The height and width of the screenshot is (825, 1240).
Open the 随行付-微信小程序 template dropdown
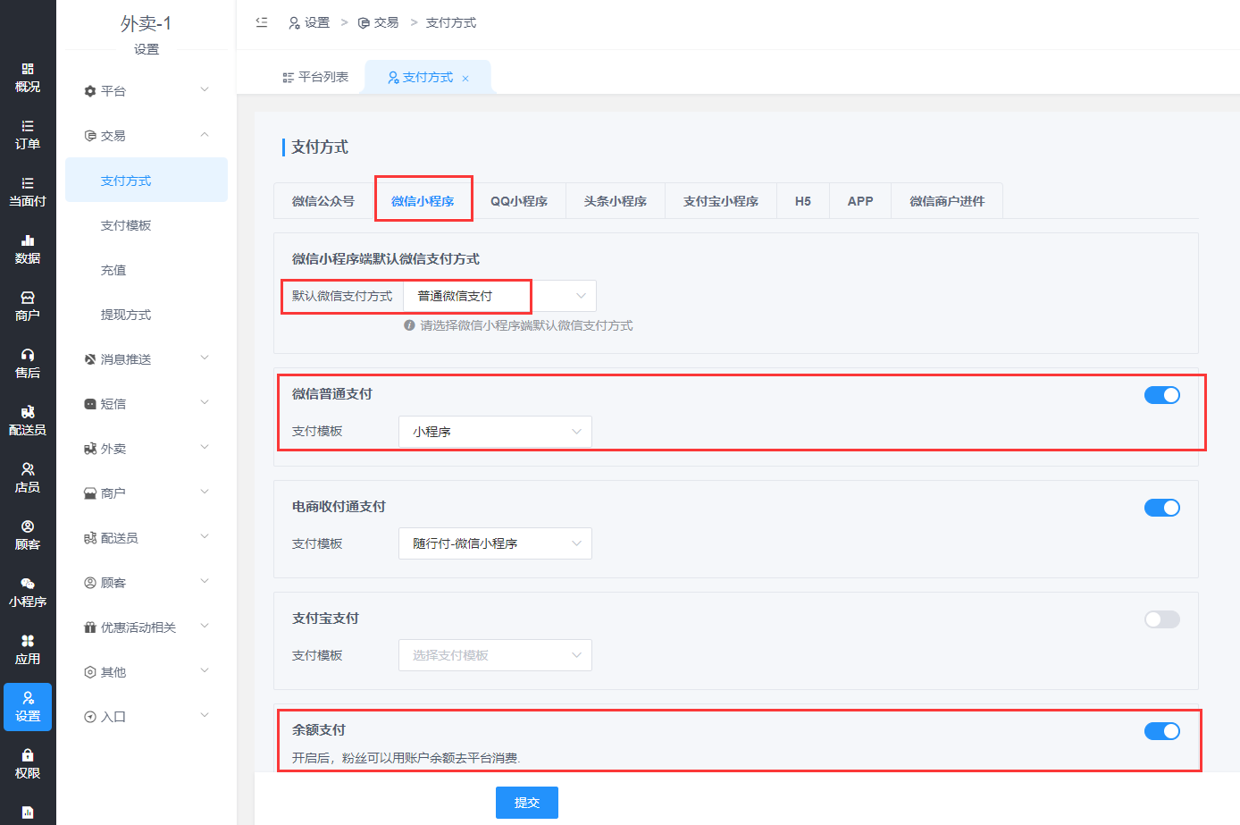point(495,543)
